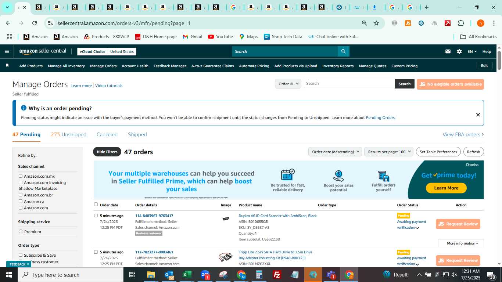The height and width of the screenshot is (282, 502).
Task: Click Learn More on prime banner
Action: point(446,188)
